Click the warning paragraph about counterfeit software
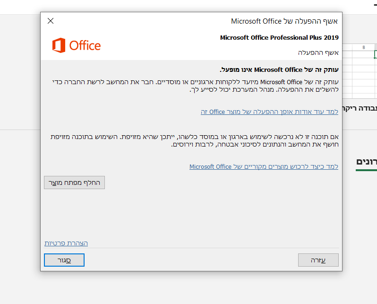This screenshot has width=377, height=304. [195, 140]
